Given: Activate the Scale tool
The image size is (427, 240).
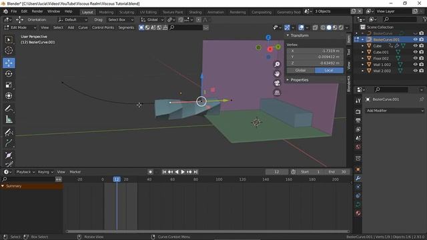Looking at the screenshot, I should (9, 85).
